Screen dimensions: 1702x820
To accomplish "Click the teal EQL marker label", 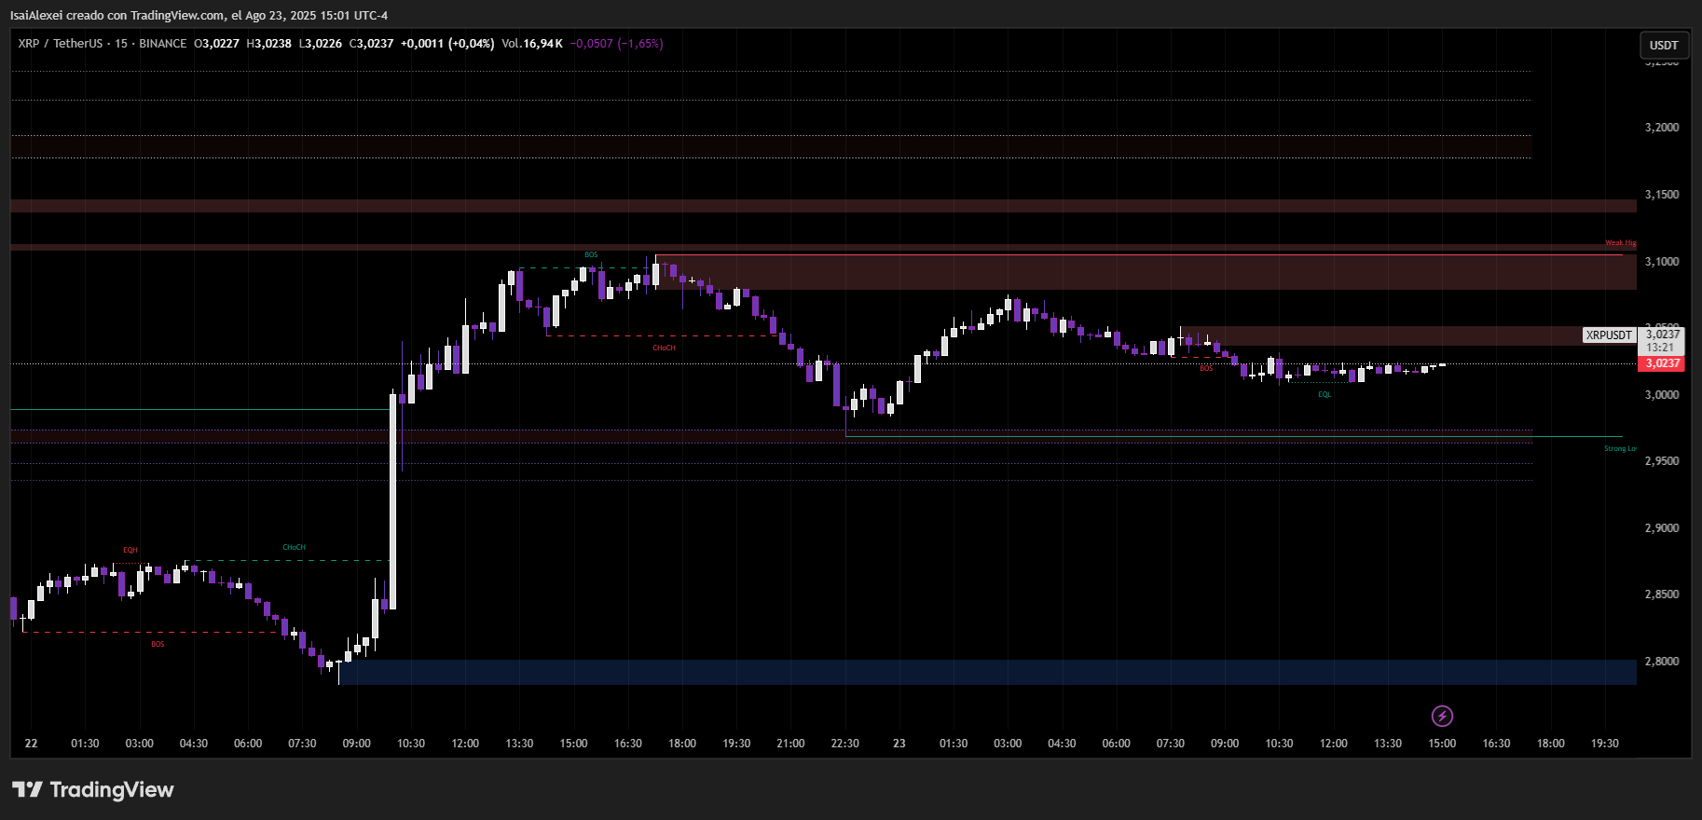I will [x=1325, y=394].
